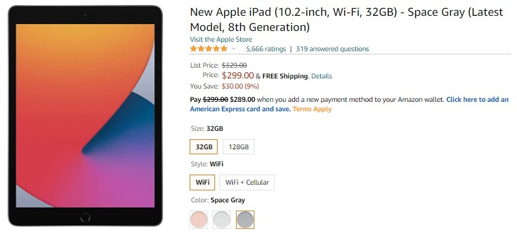
Task: Visit the Apple Store link
Action: point(221,39)
